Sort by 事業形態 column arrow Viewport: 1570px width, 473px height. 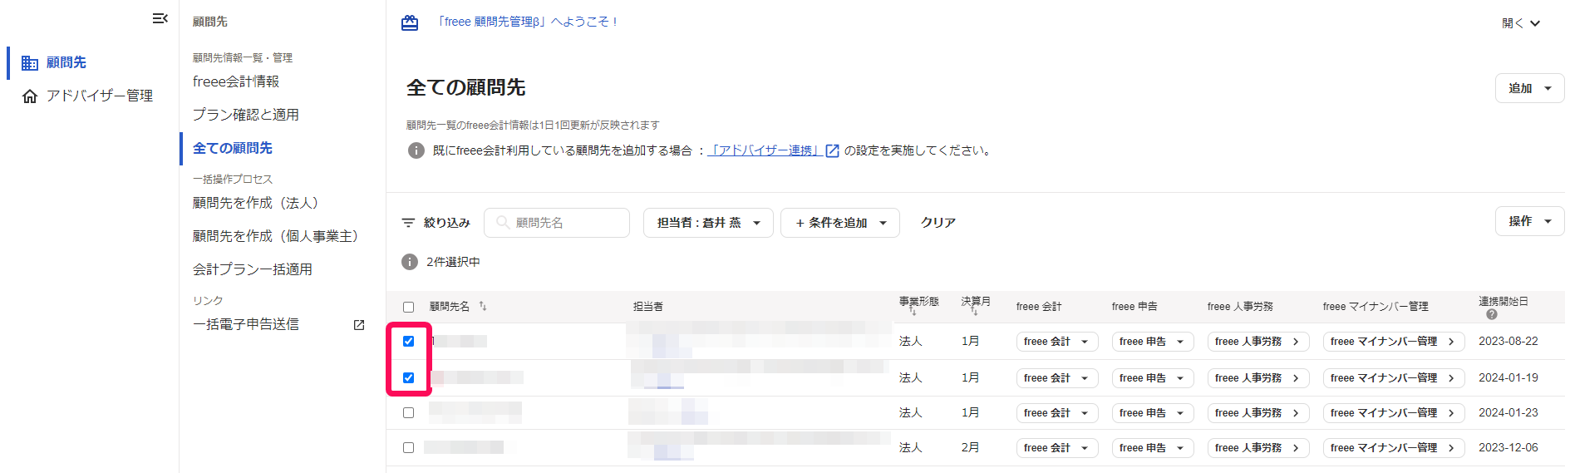[x=913, y=312]
